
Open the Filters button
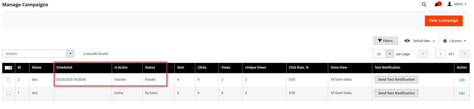(x=385, y=41)
